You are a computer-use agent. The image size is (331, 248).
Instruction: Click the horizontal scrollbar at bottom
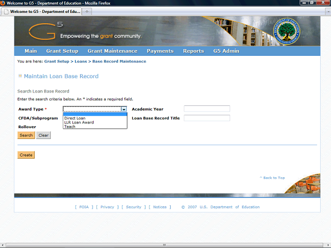pos(164,245)
